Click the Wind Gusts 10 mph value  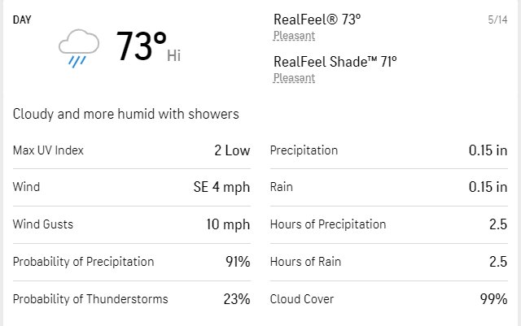[x=228, y=224]
